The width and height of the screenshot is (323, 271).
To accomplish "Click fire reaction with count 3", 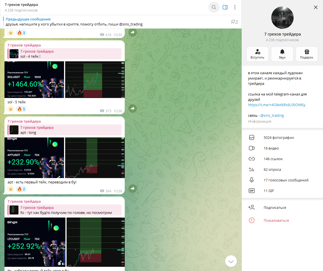I will coord(21,33).
